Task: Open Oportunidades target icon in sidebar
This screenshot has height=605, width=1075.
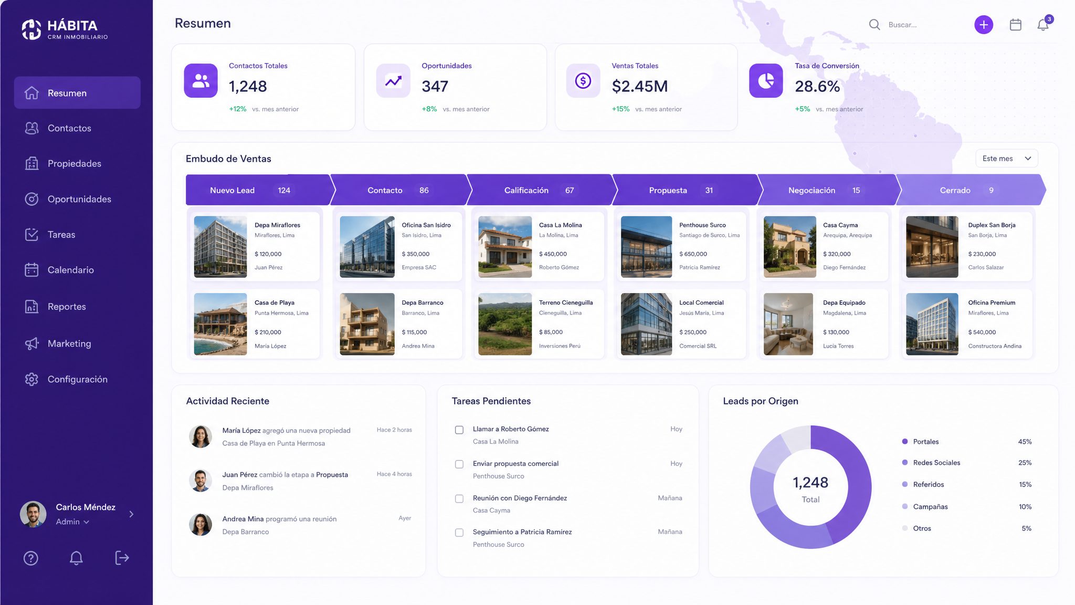Action: click(31, 199)
